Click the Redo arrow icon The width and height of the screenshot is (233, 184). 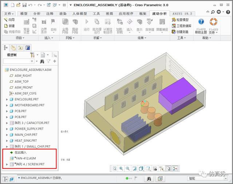tap(40, 5)
